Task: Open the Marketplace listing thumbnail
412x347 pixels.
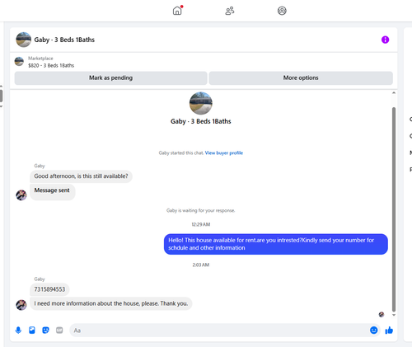Action: (x=19, y=61)
